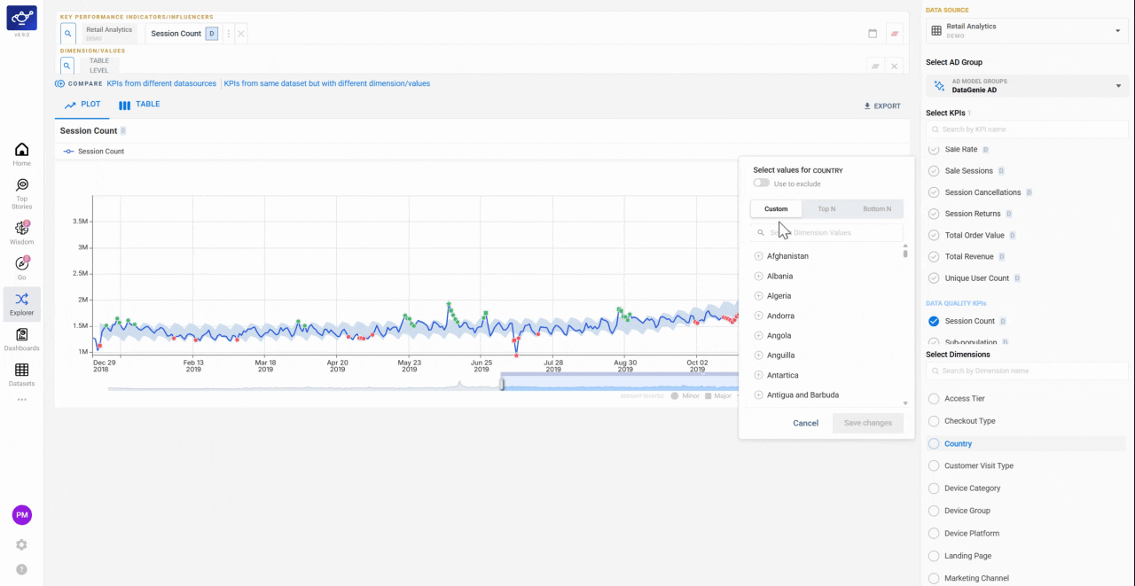Click the Save changes button
Viewport: 1135px width, 586px height.
pyautogui.click(x=868, y=423)
